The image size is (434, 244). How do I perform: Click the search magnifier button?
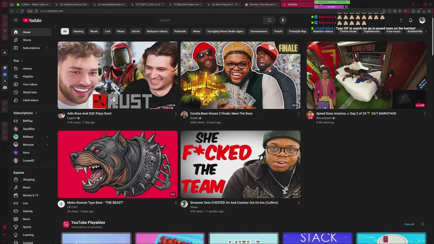269,20
